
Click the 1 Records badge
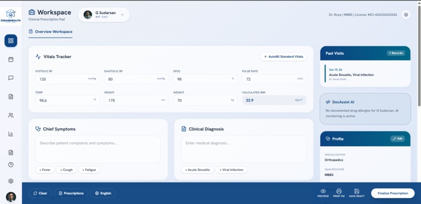tap(396, 53)
